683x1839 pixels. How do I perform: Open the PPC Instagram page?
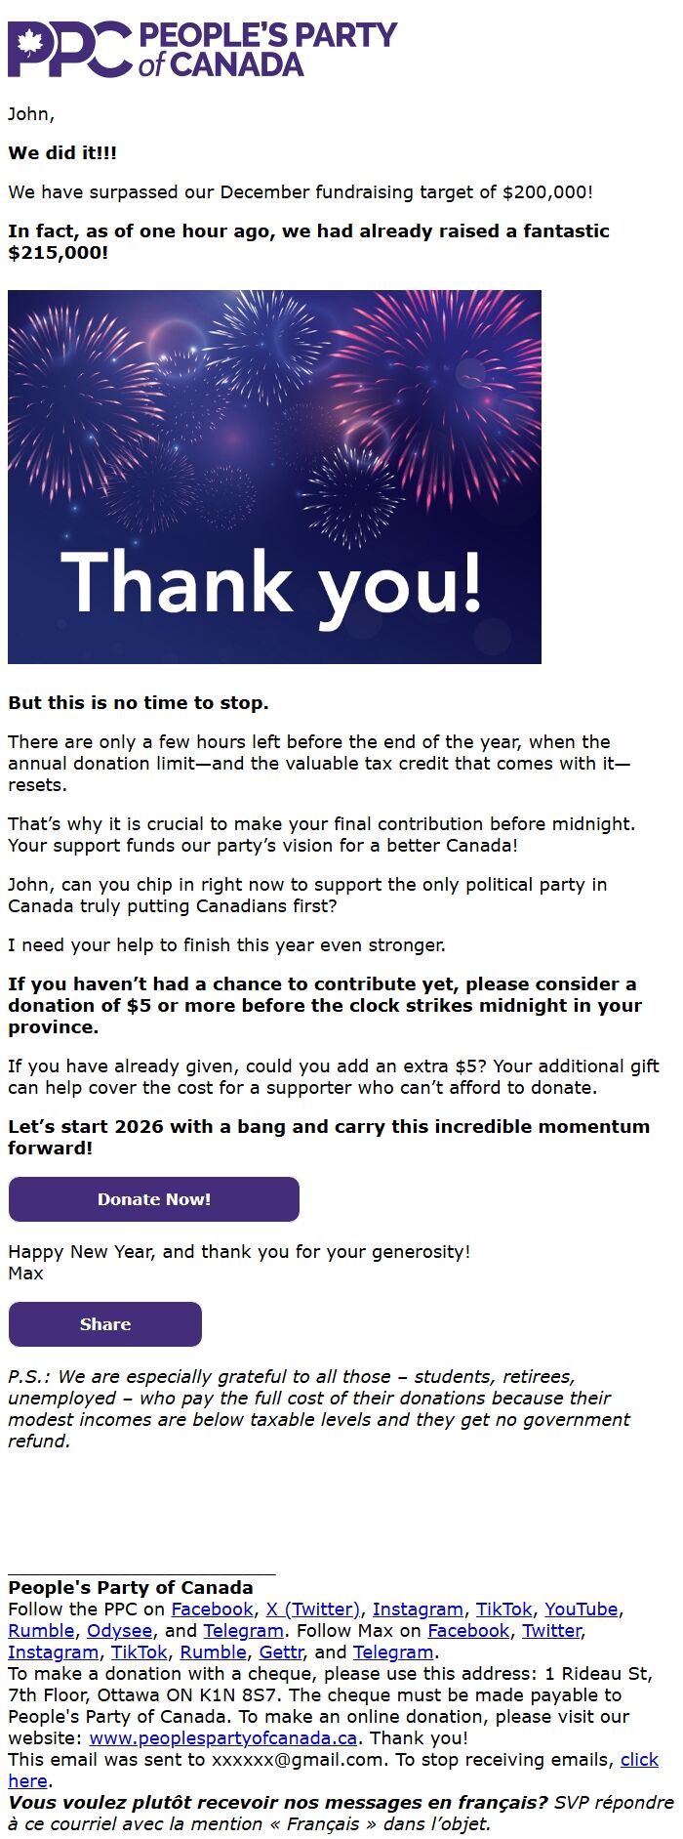point(419,1609)
